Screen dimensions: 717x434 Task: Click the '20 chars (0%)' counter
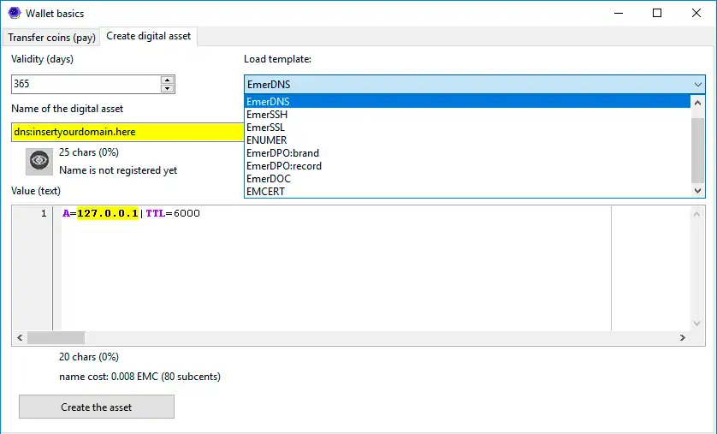(x=89, y=357)
